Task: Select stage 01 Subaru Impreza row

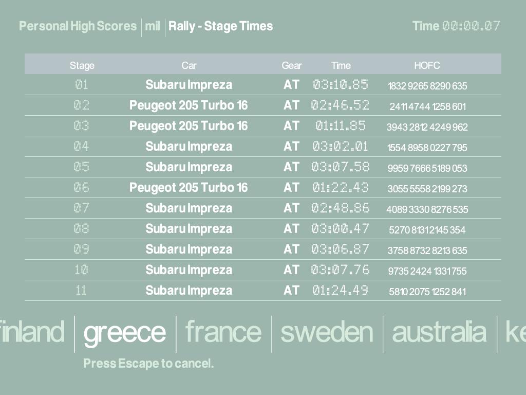Action: click(x=189, y=85)
